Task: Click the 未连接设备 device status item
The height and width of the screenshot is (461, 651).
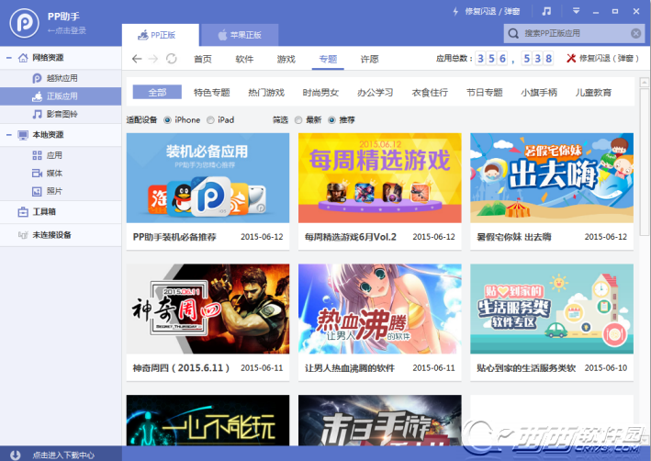Action: pyautogui.click(x=61, y=235)
